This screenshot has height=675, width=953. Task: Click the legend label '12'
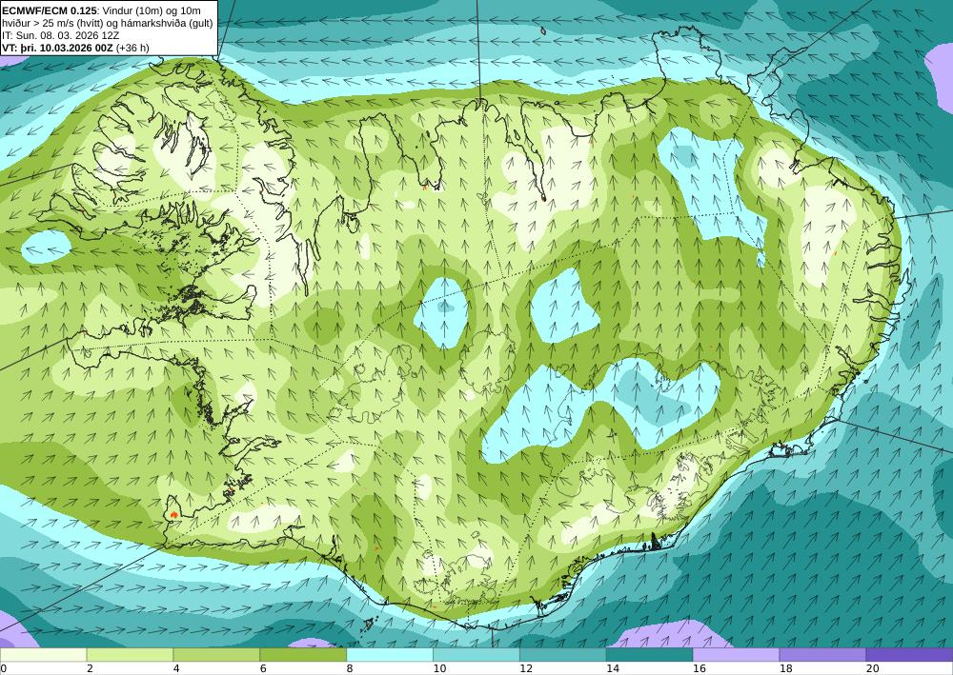(526, 668)
